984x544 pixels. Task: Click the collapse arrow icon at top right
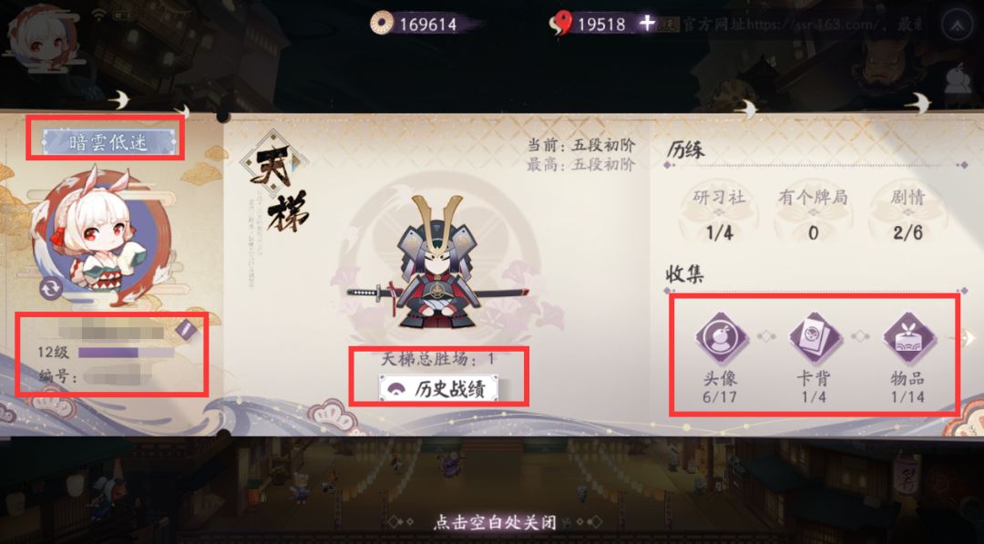click(x=957, y=25)
